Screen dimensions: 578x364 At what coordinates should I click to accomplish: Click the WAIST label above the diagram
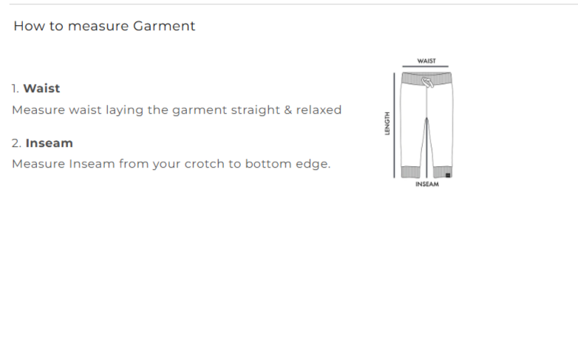pos(426,61)
